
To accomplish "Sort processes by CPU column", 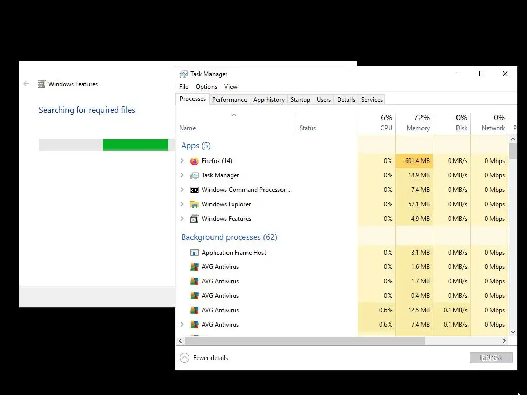I will pyautogui.click(x=377, y=123).
